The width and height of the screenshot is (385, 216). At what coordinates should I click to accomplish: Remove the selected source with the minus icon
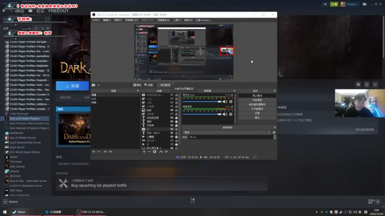tap(149, 152)
